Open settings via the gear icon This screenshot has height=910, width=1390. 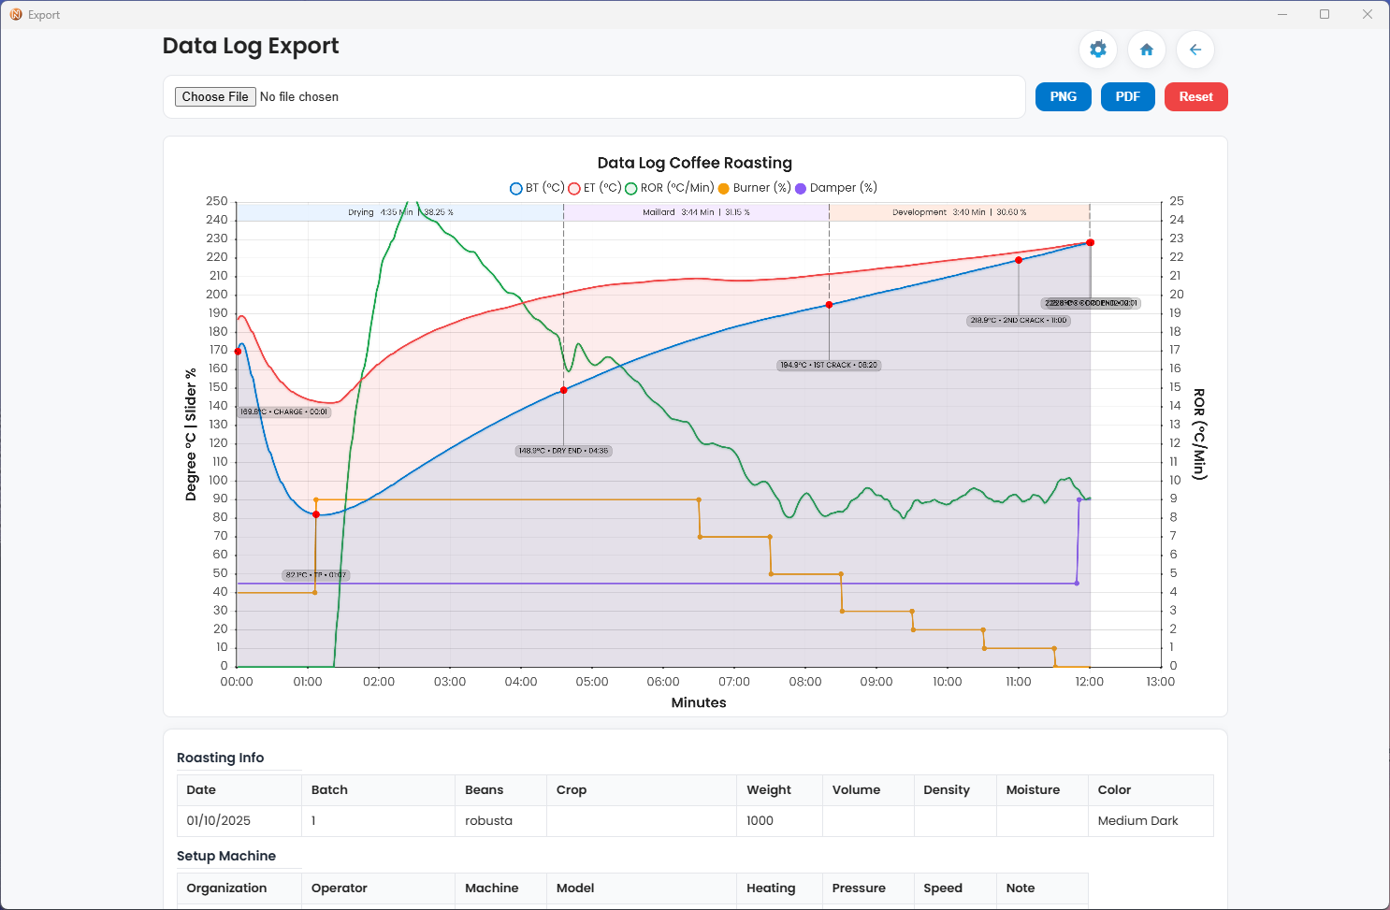click(1098, 50)
